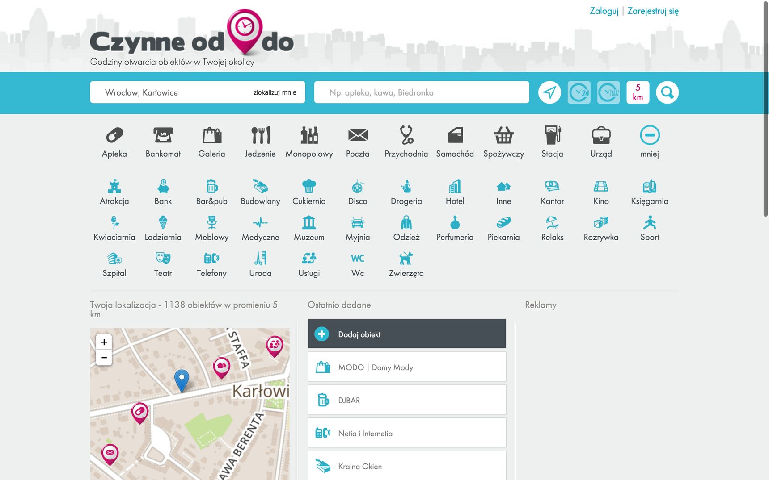Toggle the open 24h filter

(x=579, y=92)
